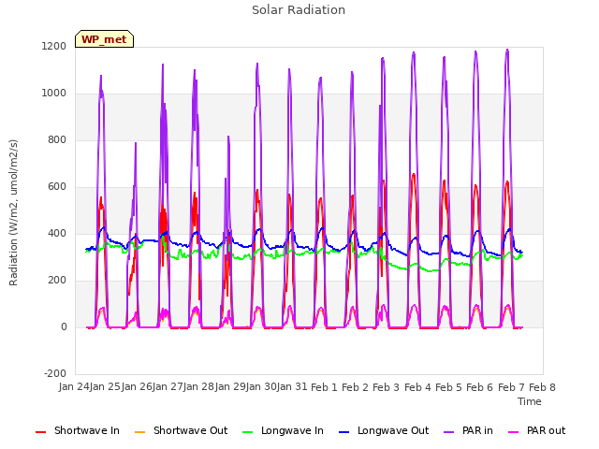Click the Jan 30 x-axis label

click(x=261, y=387)
